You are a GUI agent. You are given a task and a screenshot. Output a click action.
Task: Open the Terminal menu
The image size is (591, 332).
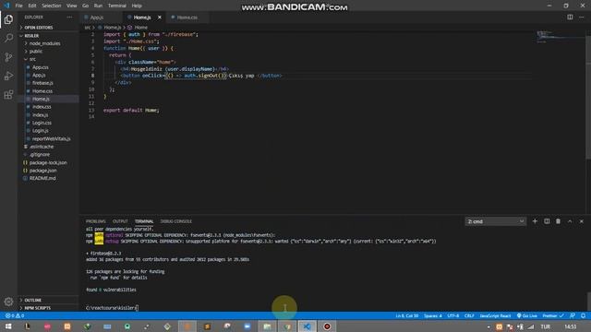pyautogui.click(x=117, y=6)
